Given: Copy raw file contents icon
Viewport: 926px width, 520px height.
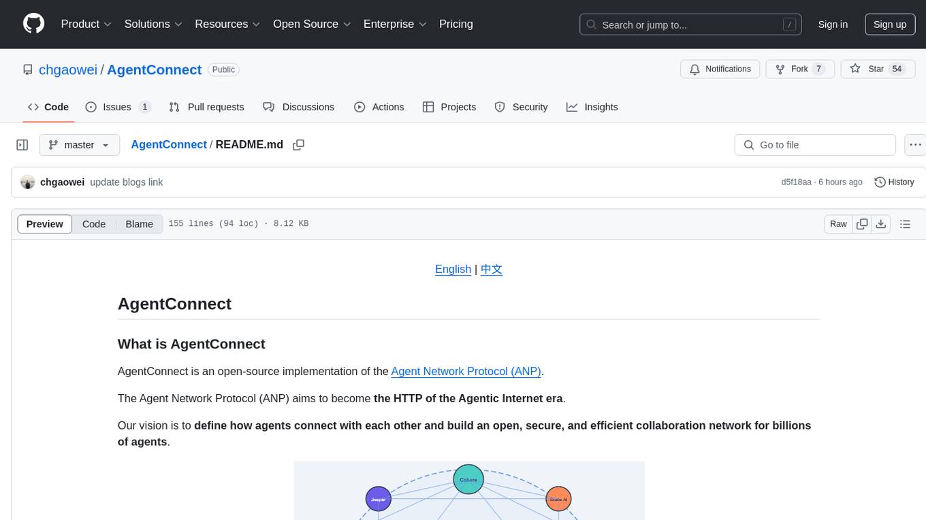Looking at the screenshot, I should [862, 224].
